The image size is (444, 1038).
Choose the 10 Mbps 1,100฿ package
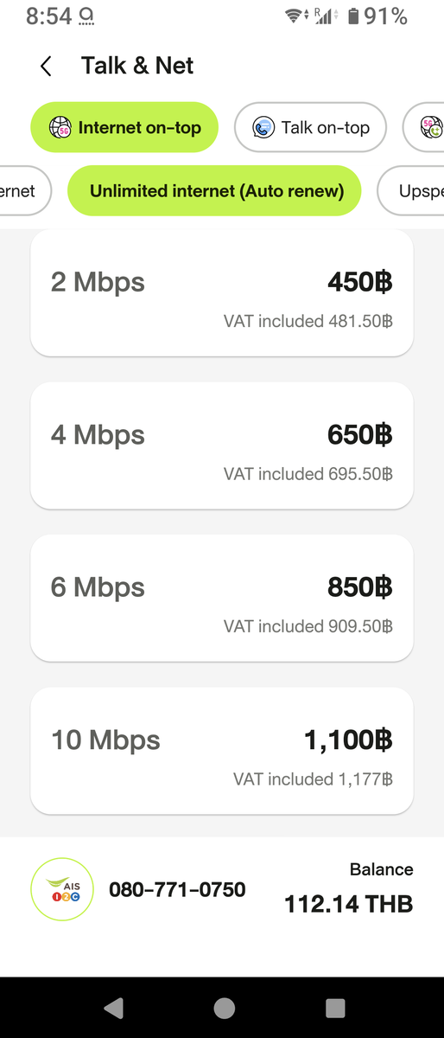(222, 751)
